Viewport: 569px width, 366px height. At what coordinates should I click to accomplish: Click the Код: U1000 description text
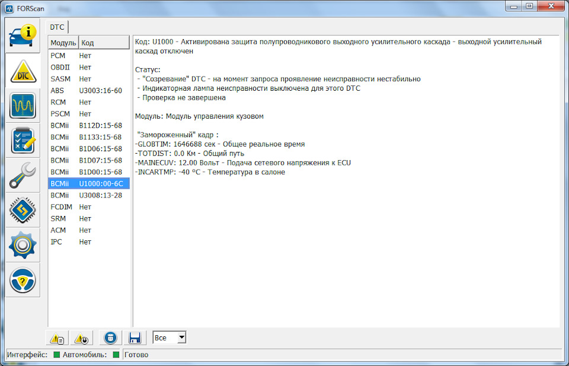pyautogui.click(x=338, y=46)
